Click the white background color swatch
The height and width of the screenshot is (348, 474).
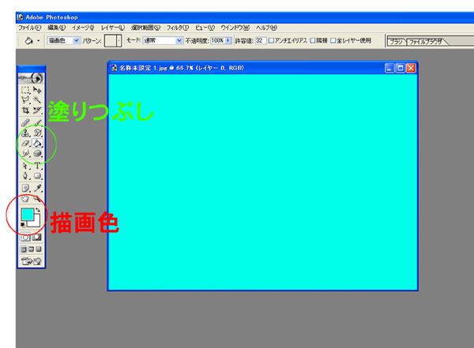coord(36,223)
